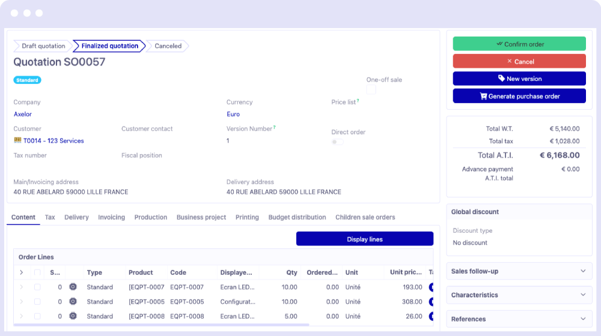Image resolution: width=601 pixels, height=336 pixels.
Task: Click the order lines horizontal scrollbar
Action: [161, 325]
